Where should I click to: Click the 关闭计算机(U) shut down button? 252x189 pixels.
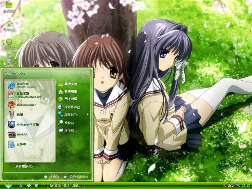pyautogui.click(x=76, y=177)
